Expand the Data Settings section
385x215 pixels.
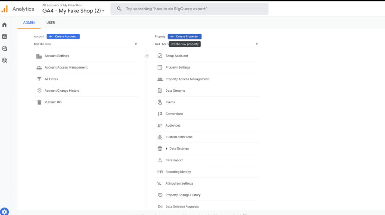(x=167, y=148)
